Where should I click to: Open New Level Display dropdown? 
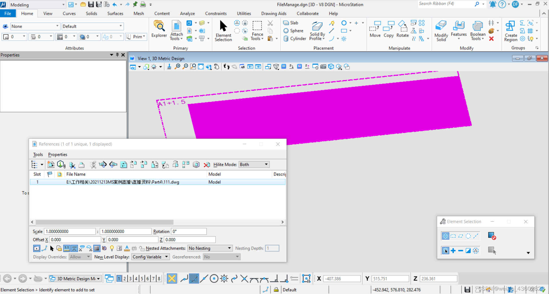click(151, 257)
